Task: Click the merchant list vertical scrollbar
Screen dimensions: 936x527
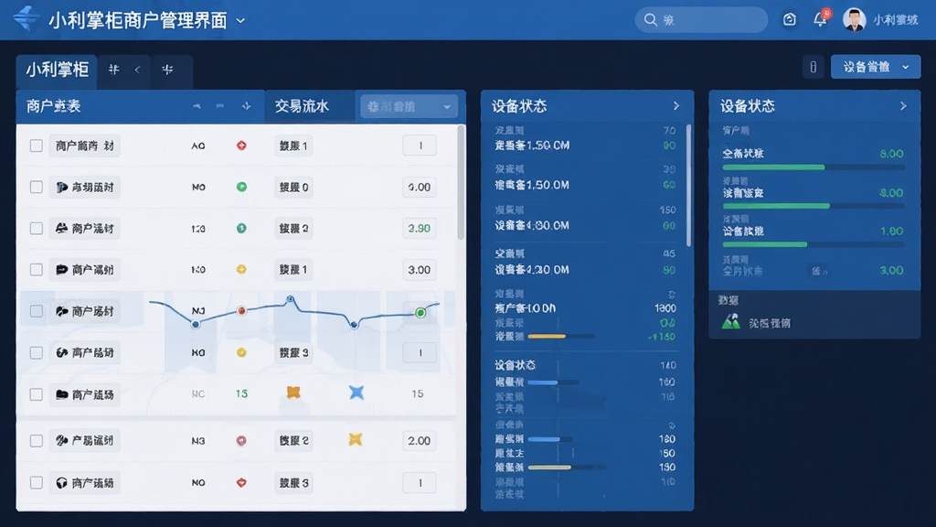Action: [x=461, y=182]
